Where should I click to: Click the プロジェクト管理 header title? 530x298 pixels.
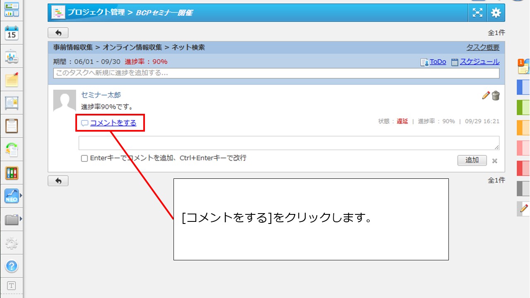pos(96,12)
